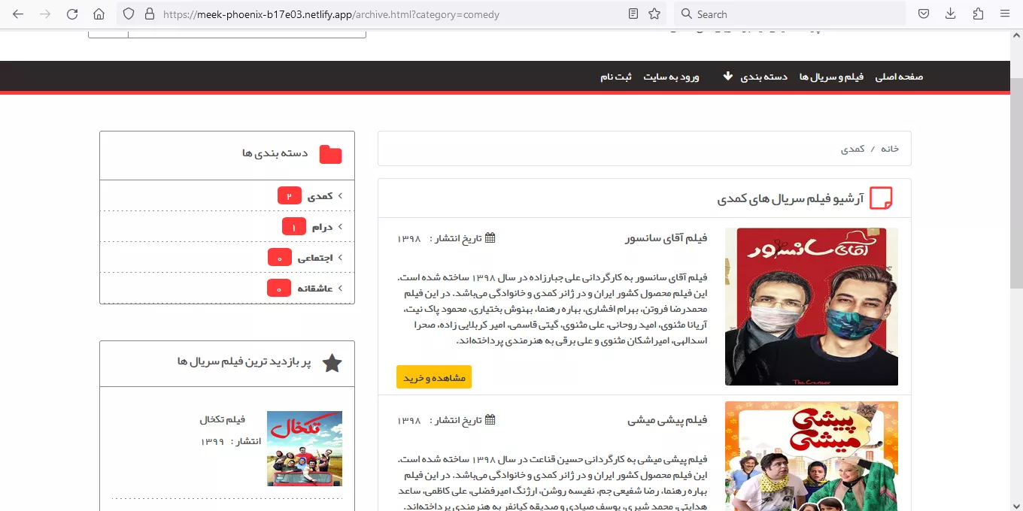
Task: Open the صفحه اصلی menu item
Action: pyautogui.click(x=899, y=77)
